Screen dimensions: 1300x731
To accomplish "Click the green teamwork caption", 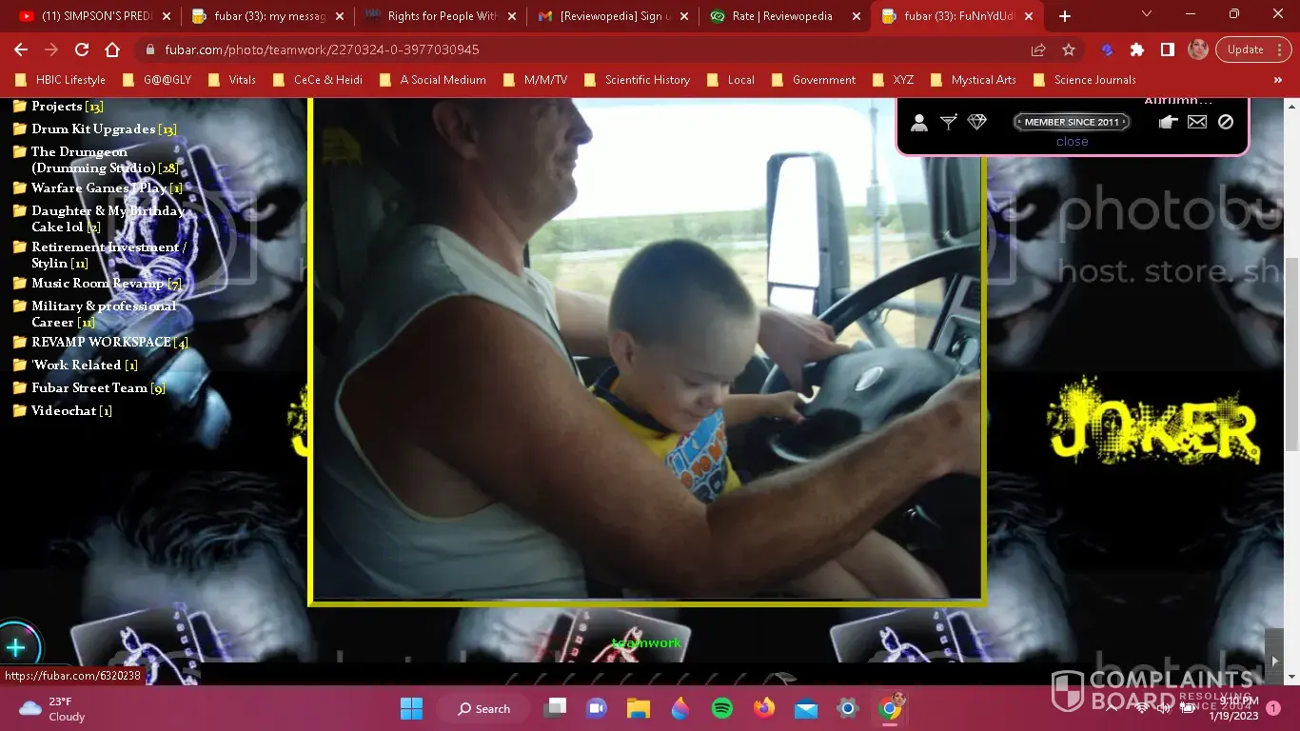I will coord(646,643).
